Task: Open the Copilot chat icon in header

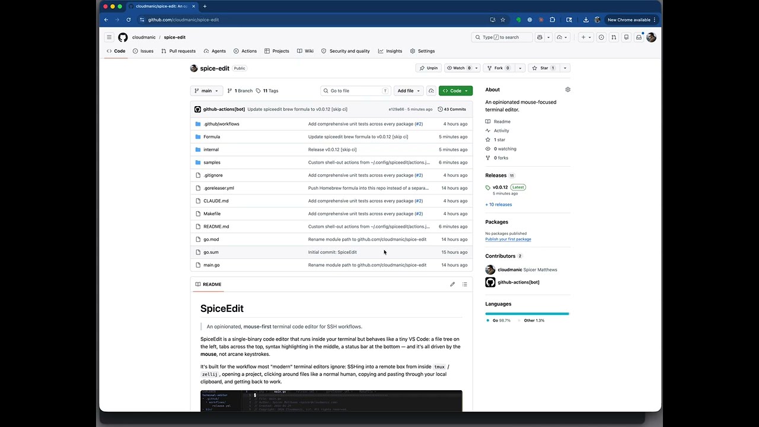Action: 540,37
